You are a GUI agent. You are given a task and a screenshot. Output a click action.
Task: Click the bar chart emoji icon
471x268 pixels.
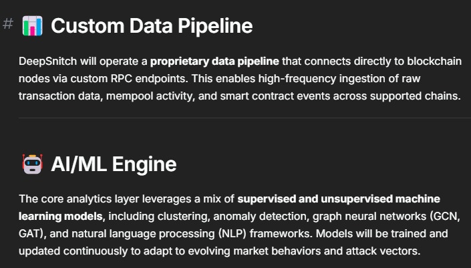(x=32, y=26)
